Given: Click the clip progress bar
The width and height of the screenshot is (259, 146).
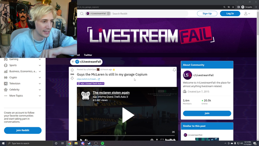Looking at the screenshot, I should (127, 135).
